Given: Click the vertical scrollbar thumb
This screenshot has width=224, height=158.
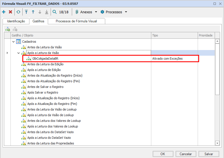Looking at the screenshot, I should (x=217, y=69).
